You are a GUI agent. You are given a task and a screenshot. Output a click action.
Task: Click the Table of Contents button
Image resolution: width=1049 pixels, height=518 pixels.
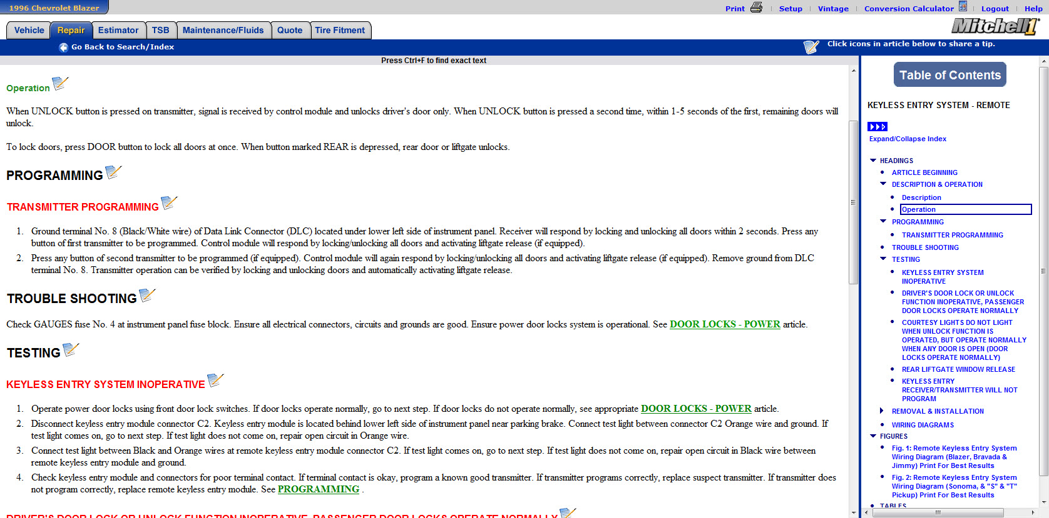(950, 75)
